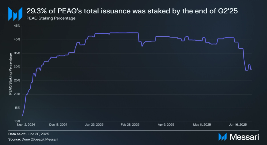Viewport: 267px width, 145px height.
Task: Click the PEAQ Staking Percentage subtitle
Action: point(51,18)
